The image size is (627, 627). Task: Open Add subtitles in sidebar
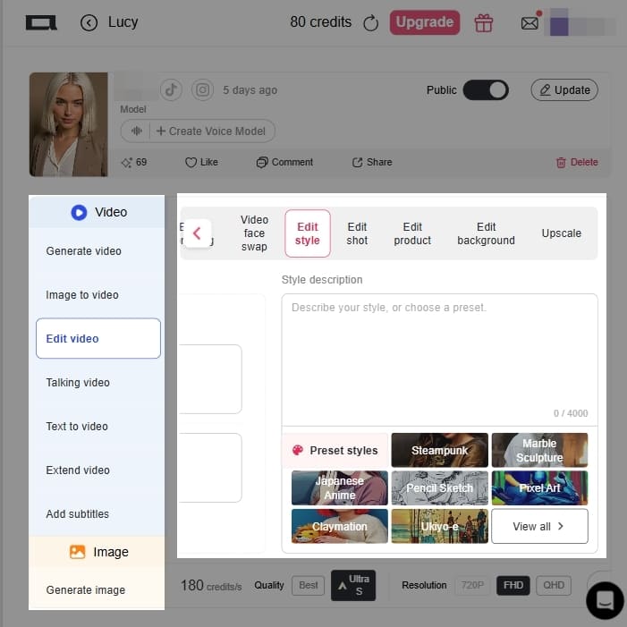pyautogui.click(x=98, y=513)
